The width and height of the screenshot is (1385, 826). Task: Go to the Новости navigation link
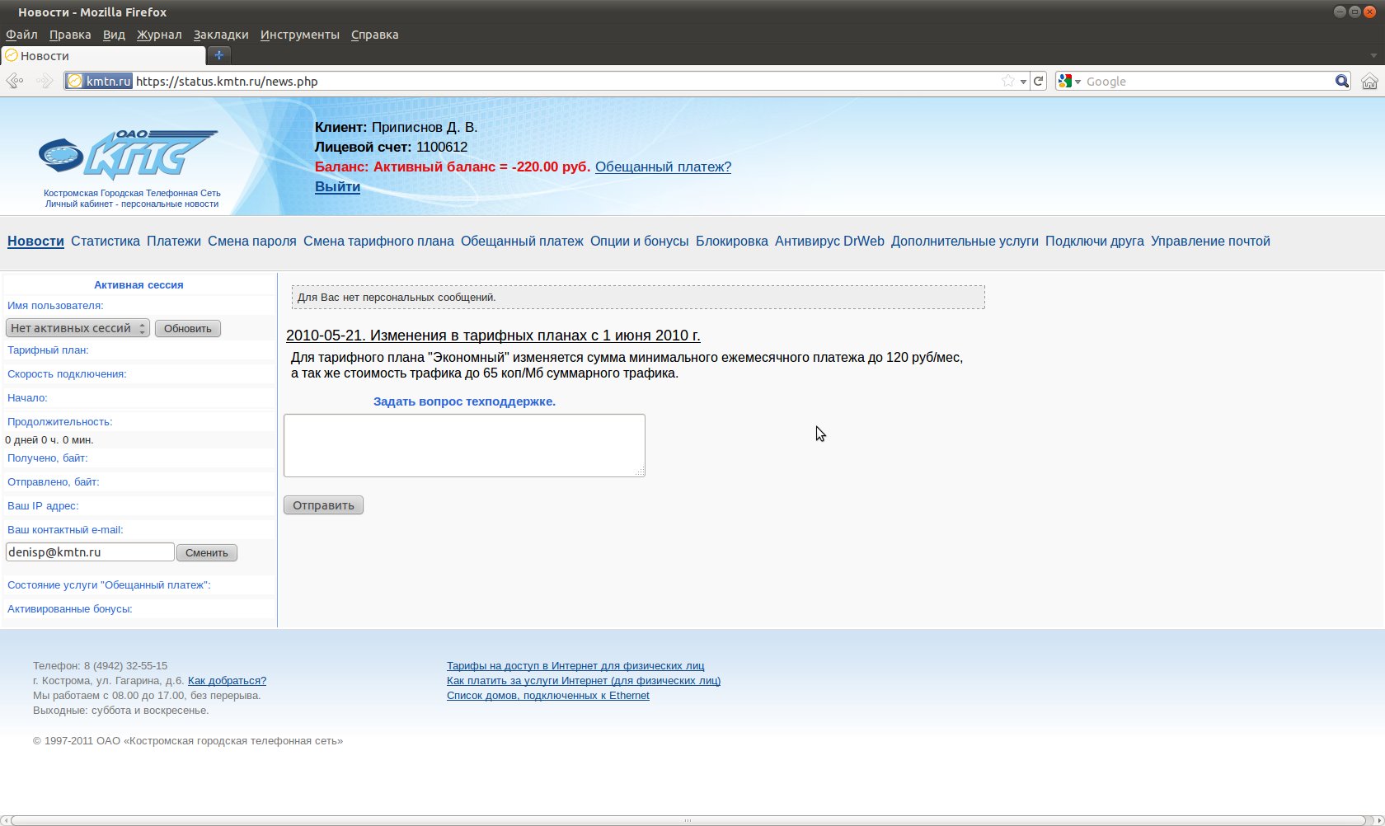[x=35, y=242]
